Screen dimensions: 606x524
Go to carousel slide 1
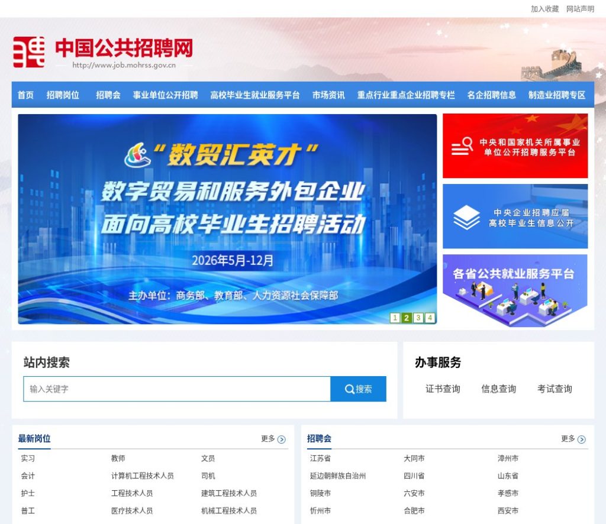395,318
